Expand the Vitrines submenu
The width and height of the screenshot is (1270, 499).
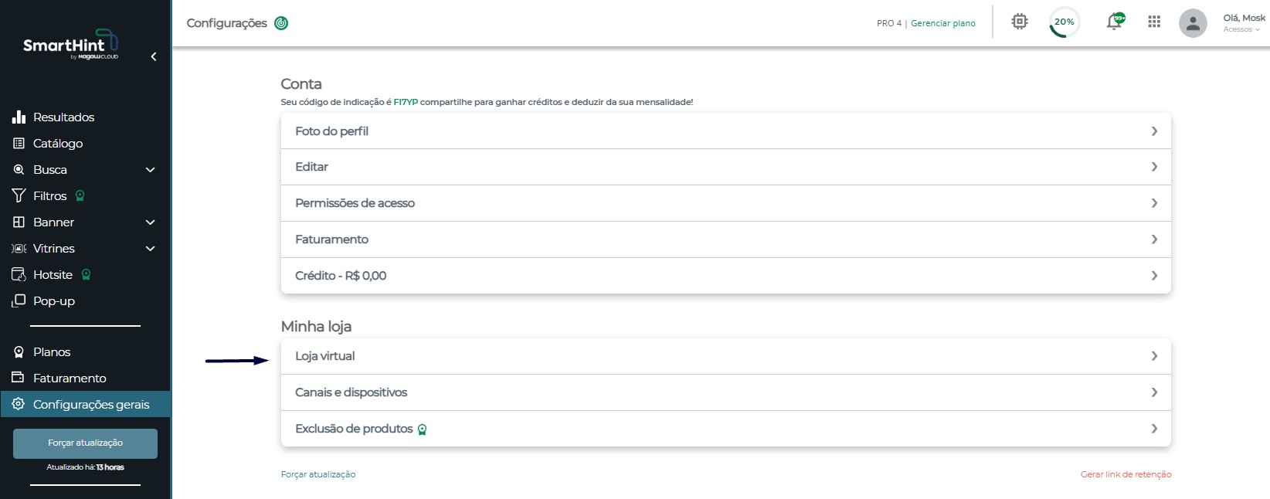tap(151, 249)
